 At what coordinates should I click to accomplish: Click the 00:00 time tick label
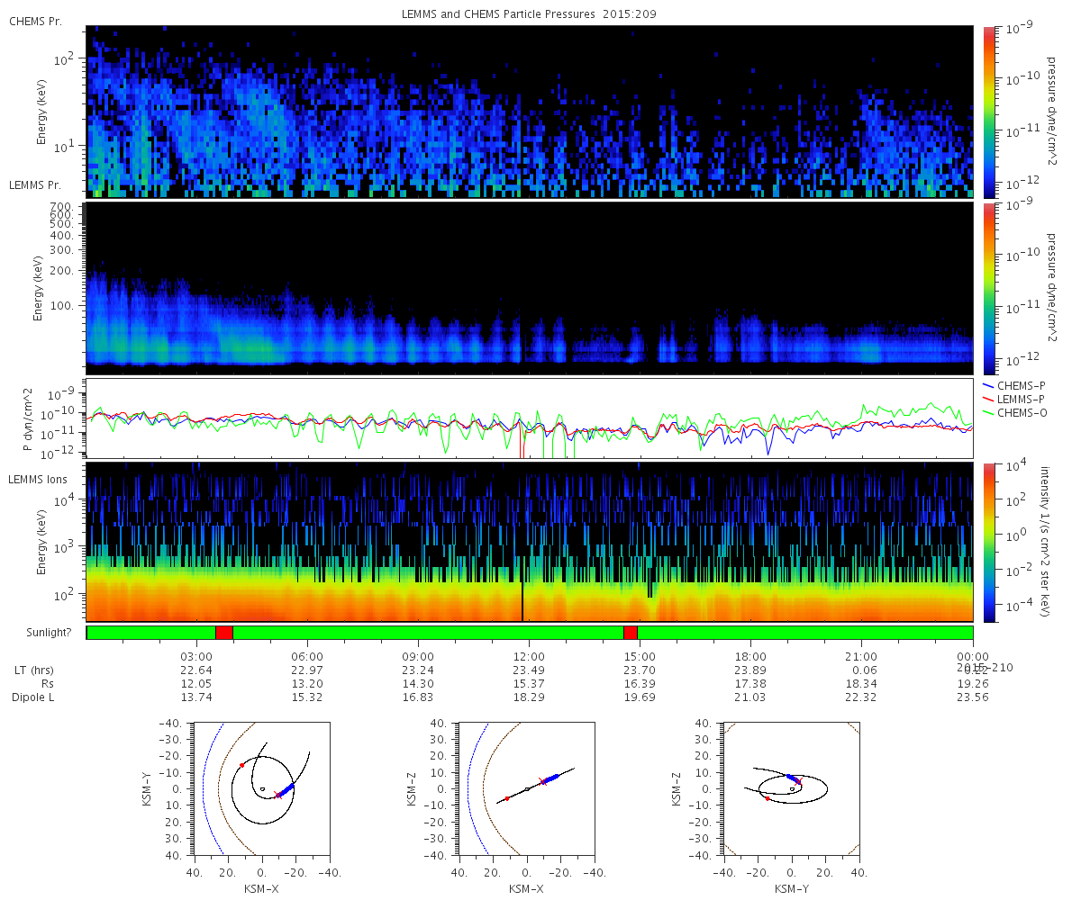[x=973, y=656]
